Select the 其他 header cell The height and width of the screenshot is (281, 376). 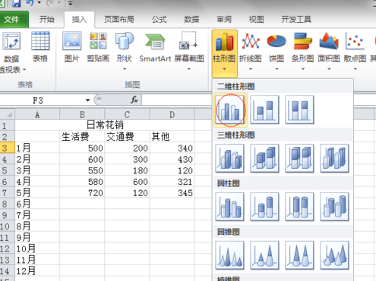pos(172,137)
